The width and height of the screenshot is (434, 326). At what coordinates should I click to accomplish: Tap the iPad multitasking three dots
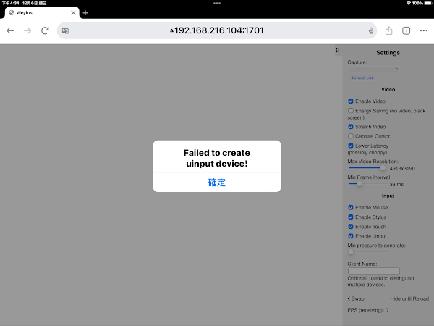coord(217,4)
